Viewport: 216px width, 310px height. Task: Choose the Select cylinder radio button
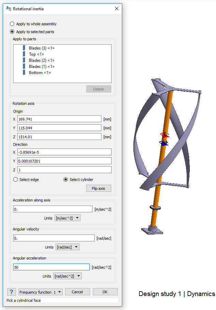pos(66,180)
